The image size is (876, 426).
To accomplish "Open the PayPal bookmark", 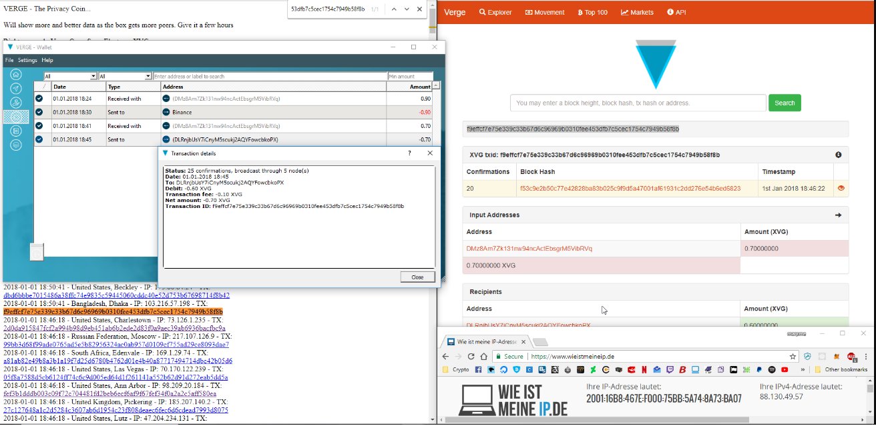I will [759, 369].
